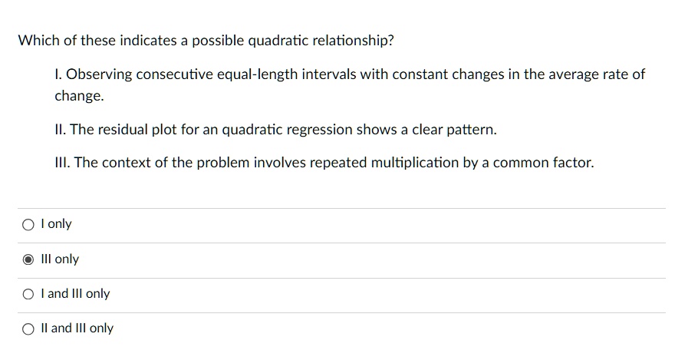This screenshot has width=675, height=360.
Task: Click the "I and III only" label text
Action: coord(76,294)
